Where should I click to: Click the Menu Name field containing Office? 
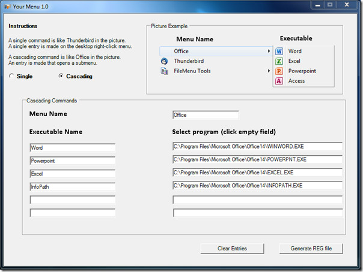point(206,115)
